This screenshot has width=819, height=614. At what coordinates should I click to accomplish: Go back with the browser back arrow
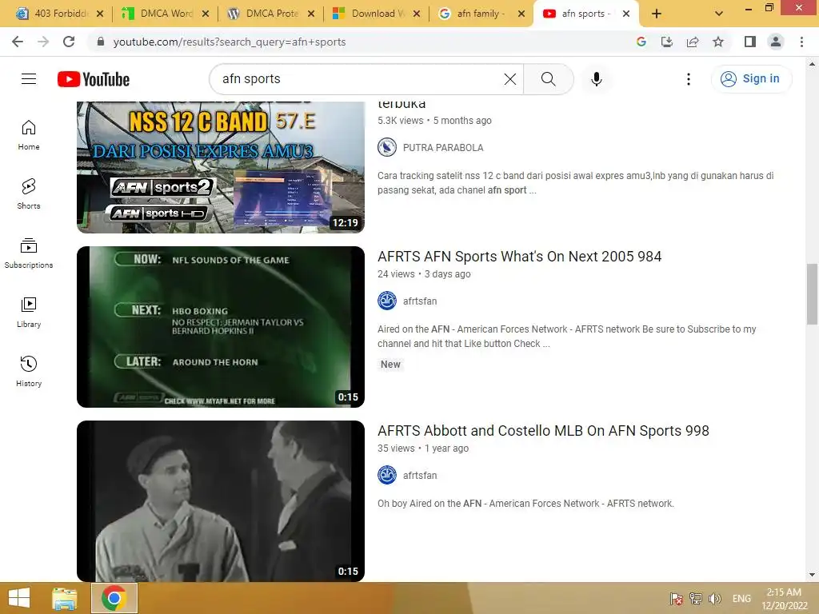[18, 42]
